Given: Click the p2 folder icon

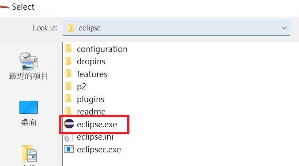Looking at the screenshot, I should tap(68, 86).
